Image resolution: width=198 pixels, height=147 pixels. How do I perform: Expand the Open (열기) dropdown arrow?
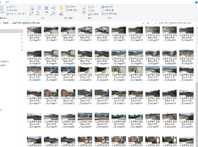[x=96, y=7]
